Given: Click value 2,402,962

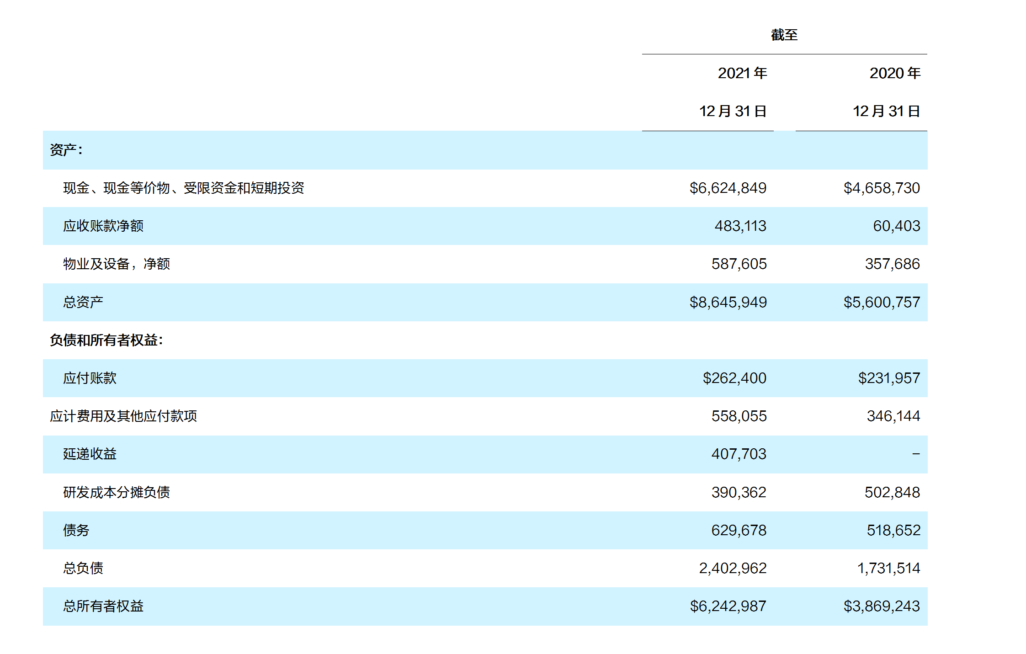Looking at the screenshot, I should click(x=733, y=568).
